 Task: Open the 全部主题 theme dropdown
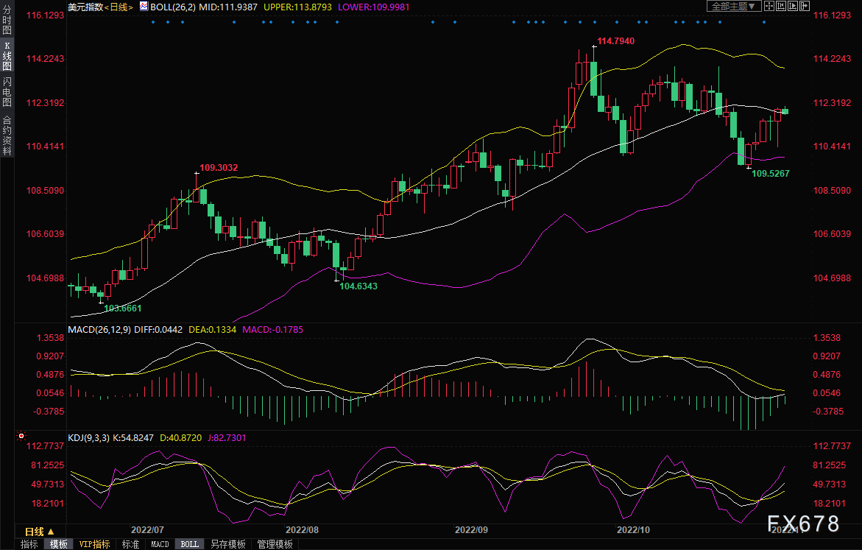(732, 6)
